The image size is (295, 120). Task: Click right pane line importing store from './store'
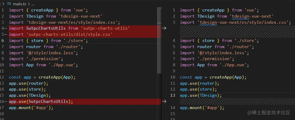coord(219,41)
